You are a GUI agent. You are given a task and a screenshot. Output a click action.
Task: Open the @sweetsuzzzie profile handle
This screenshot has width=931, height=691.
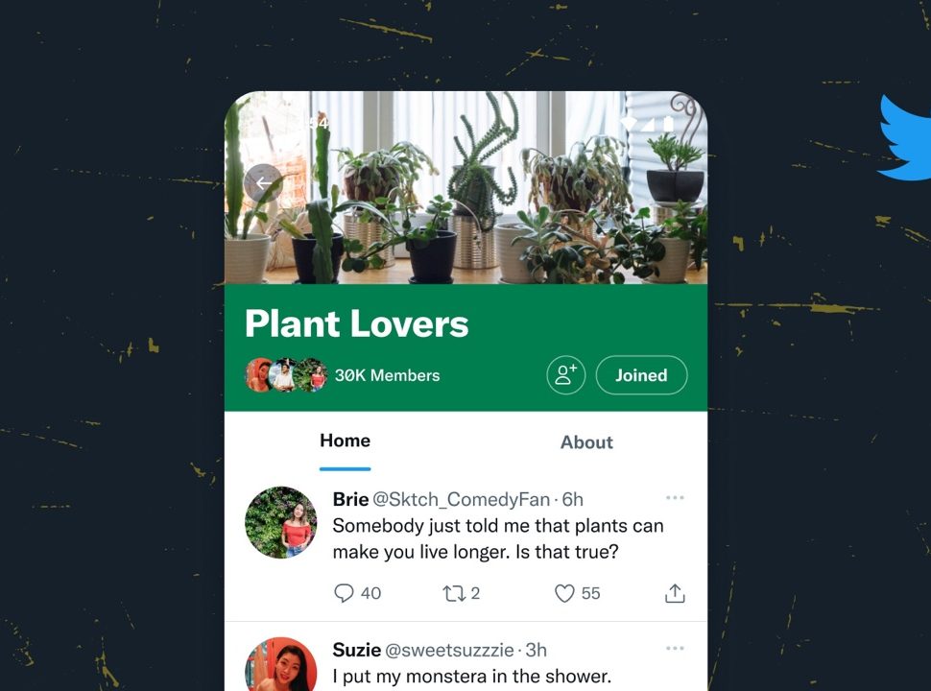(449, 650)
